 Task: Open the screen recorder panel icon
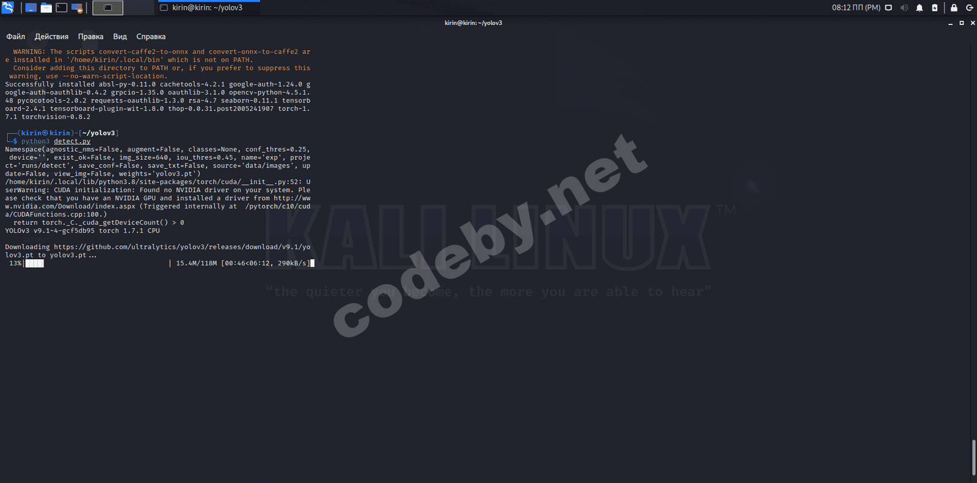point(77,8)
